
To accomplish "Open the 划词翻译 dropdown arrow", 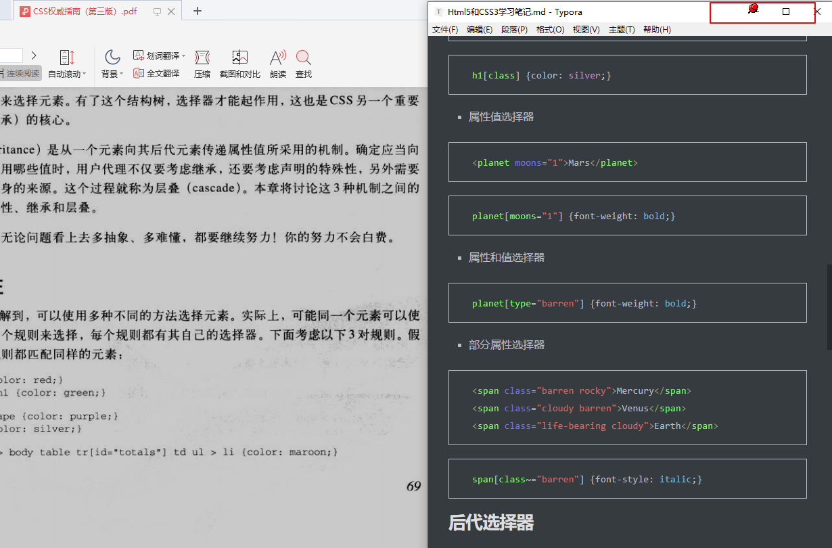I will [184, 56].
